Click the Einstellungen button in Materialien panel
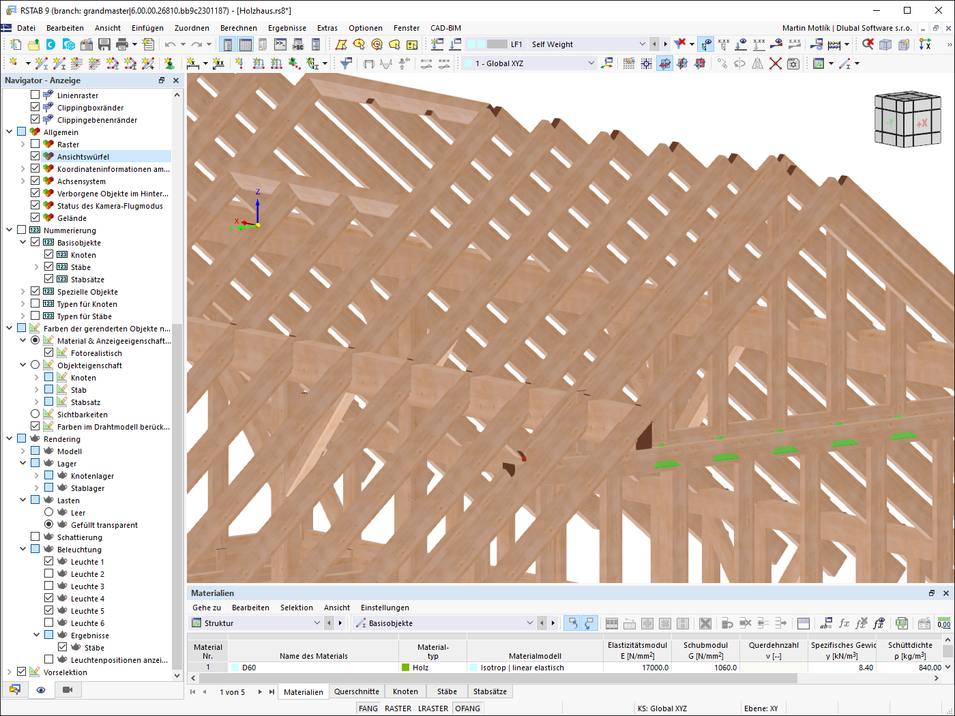955x716 pixels. click(385, 608)
